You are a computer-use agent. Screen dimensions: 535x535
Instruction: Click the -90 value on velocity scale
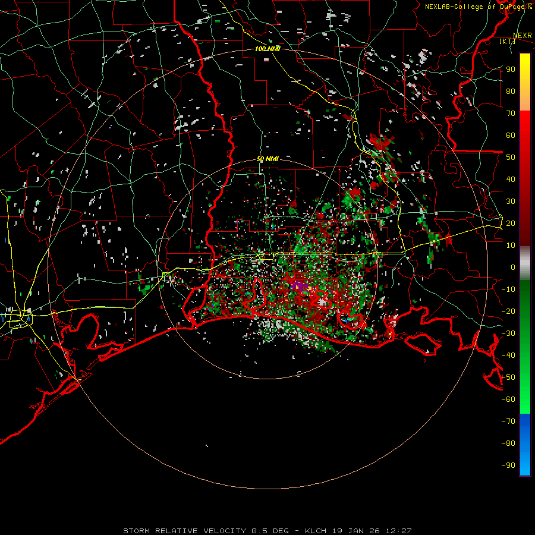coord(508,465)
